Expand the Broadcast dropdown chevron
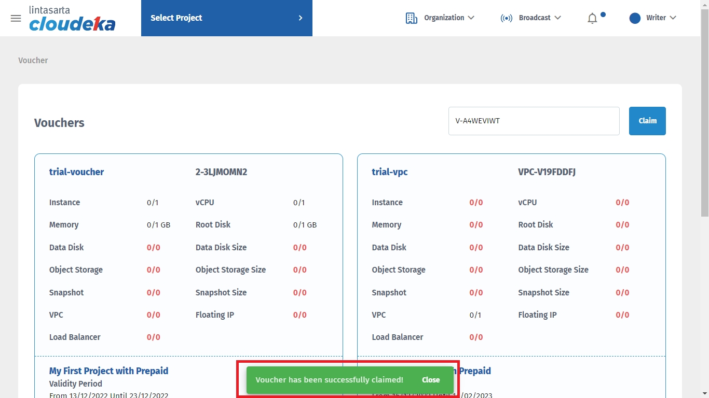The height and width of the screenshot is (398, 709). pos(557,18)
